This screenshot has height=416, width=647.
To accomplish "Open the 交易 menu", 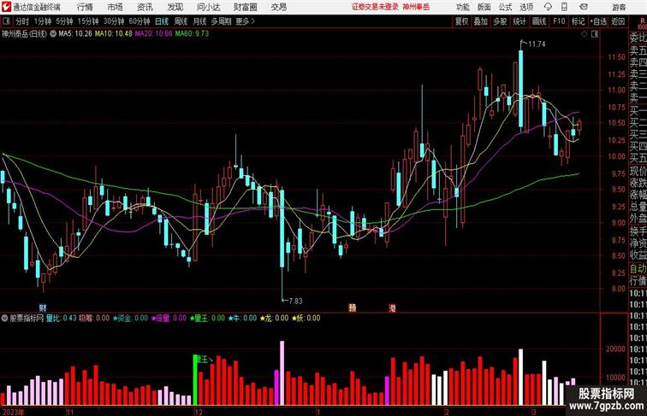I will coord(278,7).
